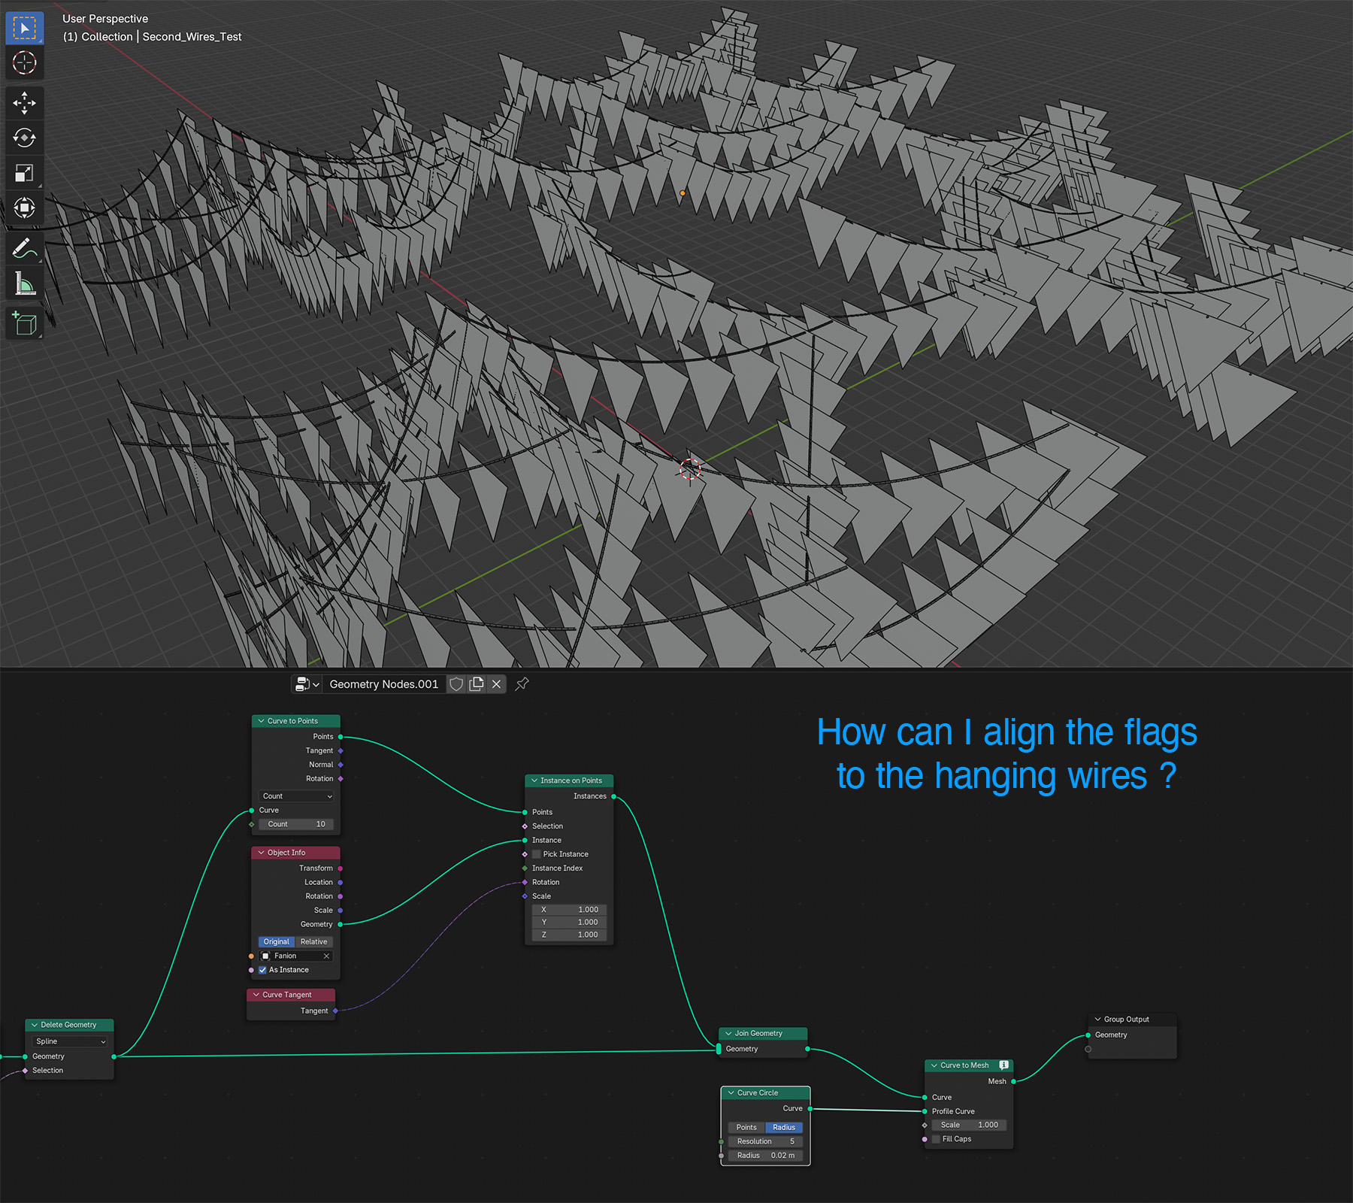Viewport: 1353px width, 1203px height.
Task: Toggle fake user shield for Geometry Nodes.001
Action: click(456, 684)
